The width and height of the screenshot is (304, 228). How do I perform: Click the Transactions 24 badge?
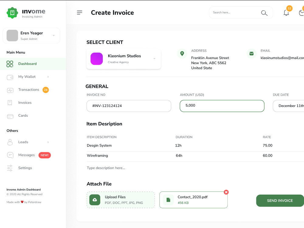46,90
